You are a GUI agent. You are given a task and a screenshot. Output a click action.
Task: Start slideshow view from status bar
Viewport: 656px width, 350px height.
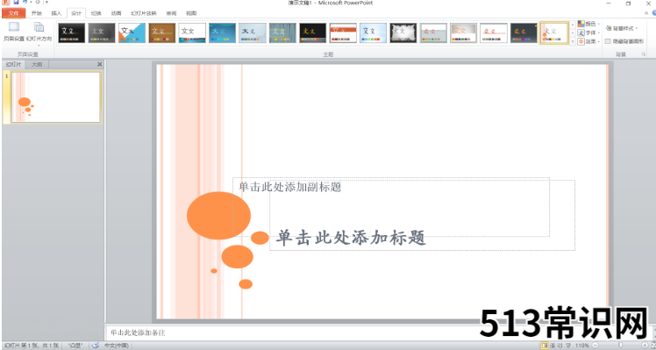pos(568,346)
